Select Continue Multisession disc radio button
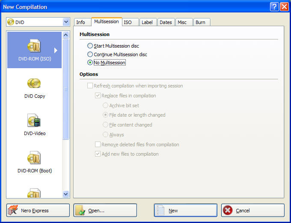 pos(90,54)
